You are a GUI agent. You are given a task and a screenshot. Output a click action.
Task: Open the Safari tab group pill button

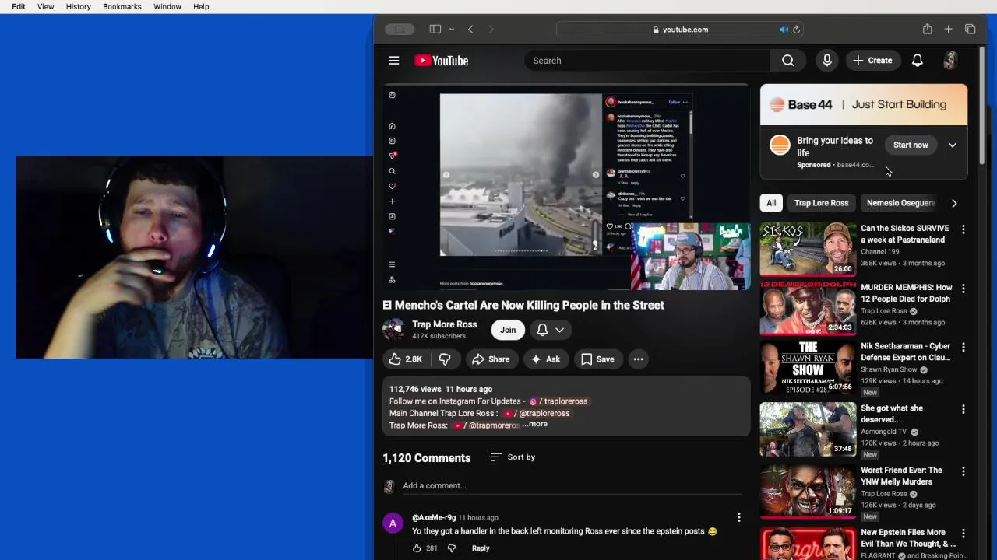pos(400,29)
